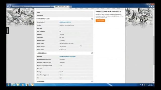Click the GENERAL section heading
The image size is (161, 90).
[41, 81]
